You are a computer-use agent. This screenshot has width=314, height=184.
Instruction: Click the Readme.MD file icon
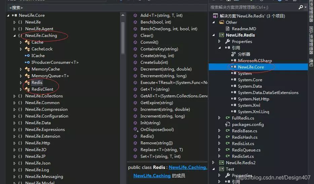pyautogui.click(x=228, y=29)
